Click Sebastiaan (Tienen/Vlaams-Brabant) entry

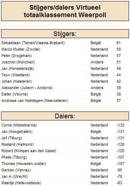tap(33, 43)
